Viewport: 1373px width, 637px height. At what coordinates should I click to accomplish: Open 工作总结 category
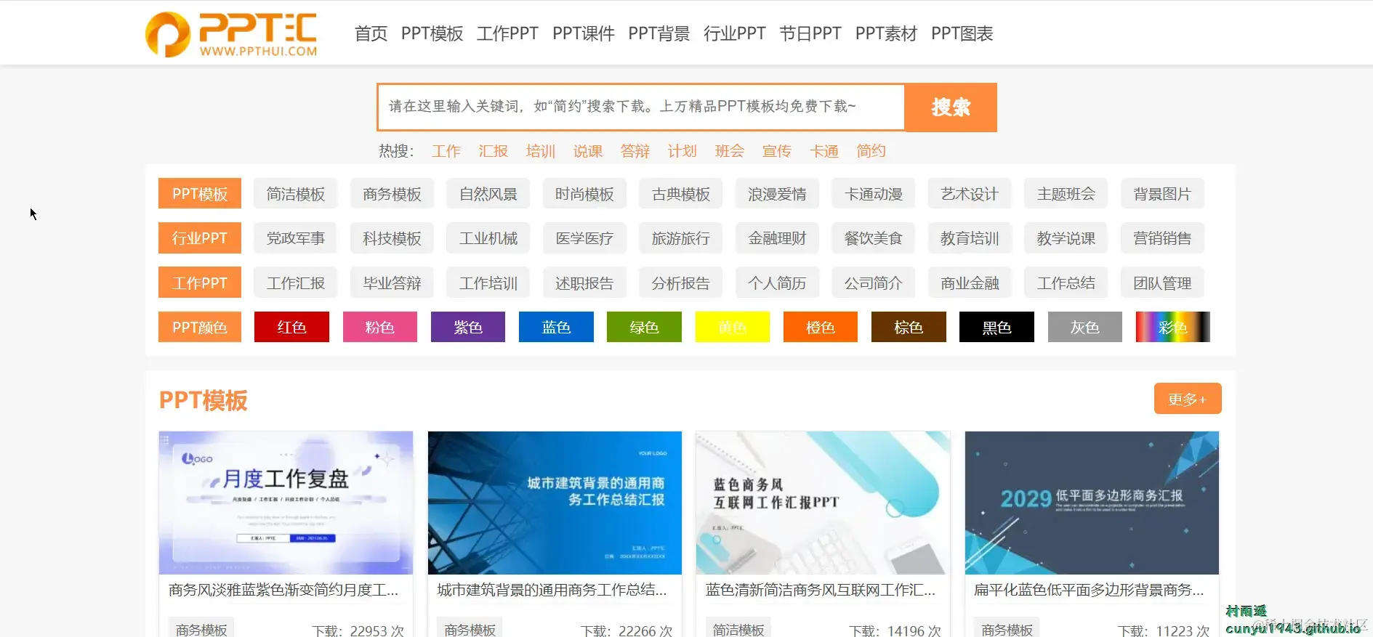click(x=1066, y=283)
